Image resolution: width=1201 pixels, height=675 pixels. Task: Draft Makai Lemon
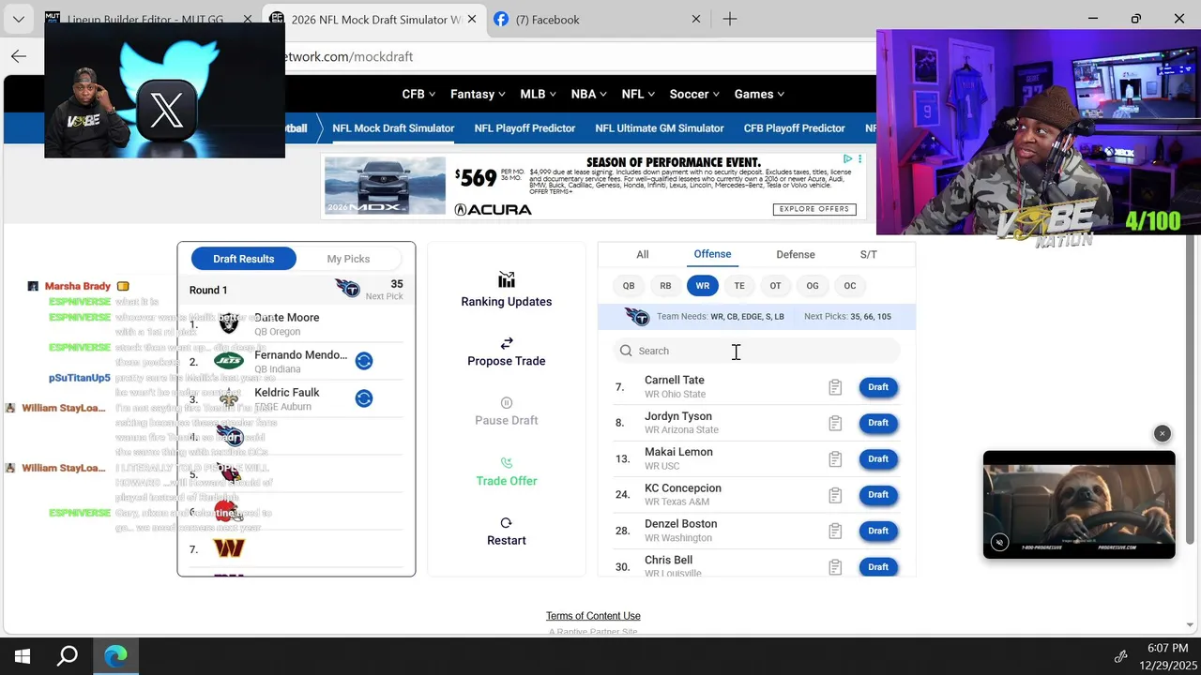pyautogui.click(x=878, y=459)
